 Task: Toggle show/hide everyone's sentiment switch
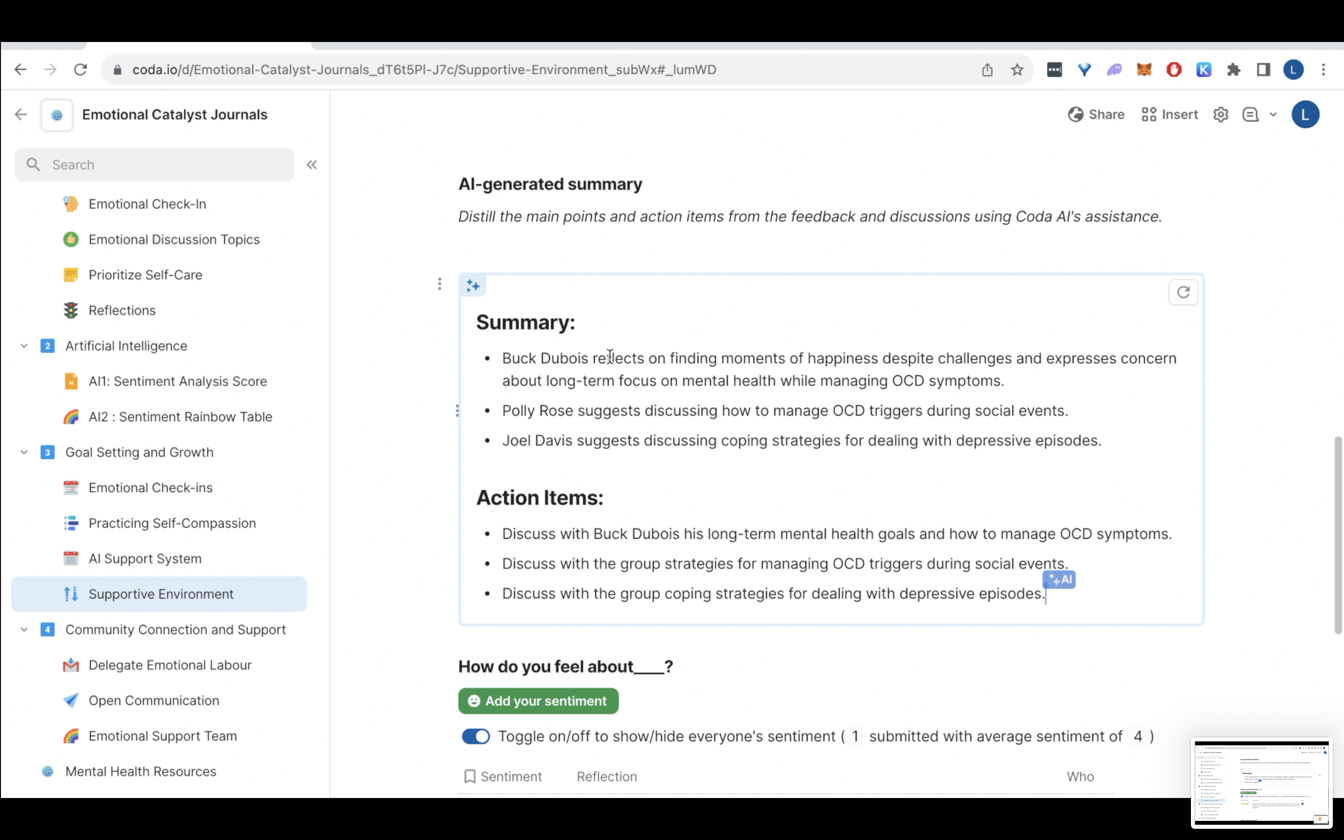click(x=476, y=736)
